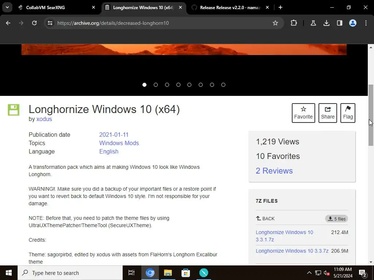Download all 5 files button
374x280 pixels.
tap(336, 219)
